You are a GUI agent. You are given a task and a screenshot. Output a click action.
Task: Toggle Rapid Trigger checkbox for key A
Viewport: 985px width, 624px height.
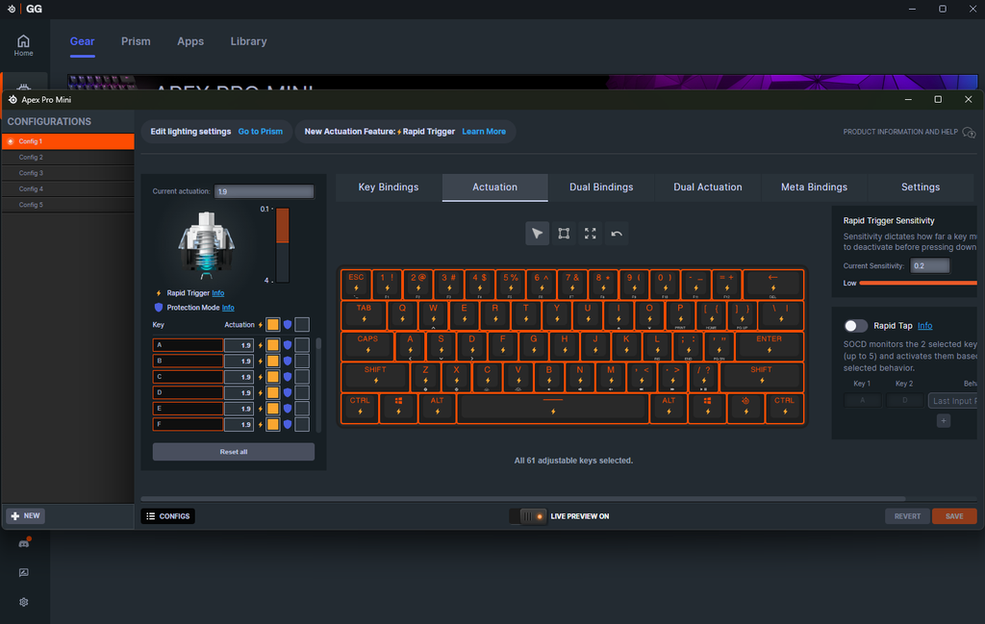(272, 345)
